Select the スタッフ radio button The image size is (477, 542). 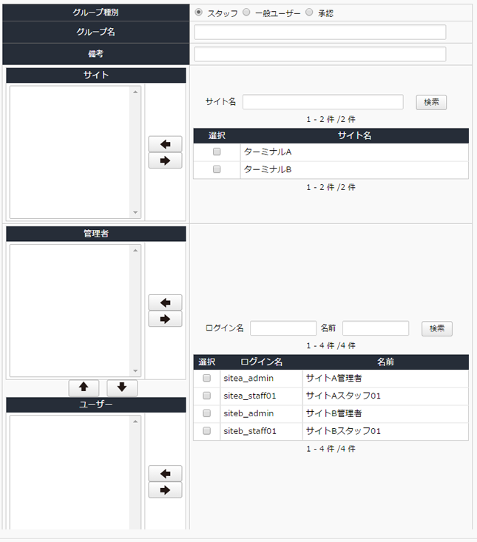198,13
